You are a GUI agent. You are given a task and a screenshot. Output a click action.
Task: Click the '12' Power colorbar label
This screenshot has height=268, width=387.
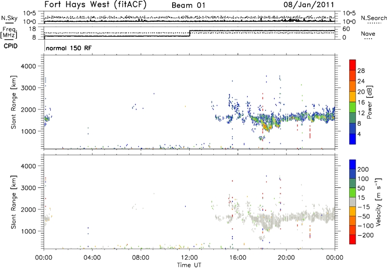point(361,113)
